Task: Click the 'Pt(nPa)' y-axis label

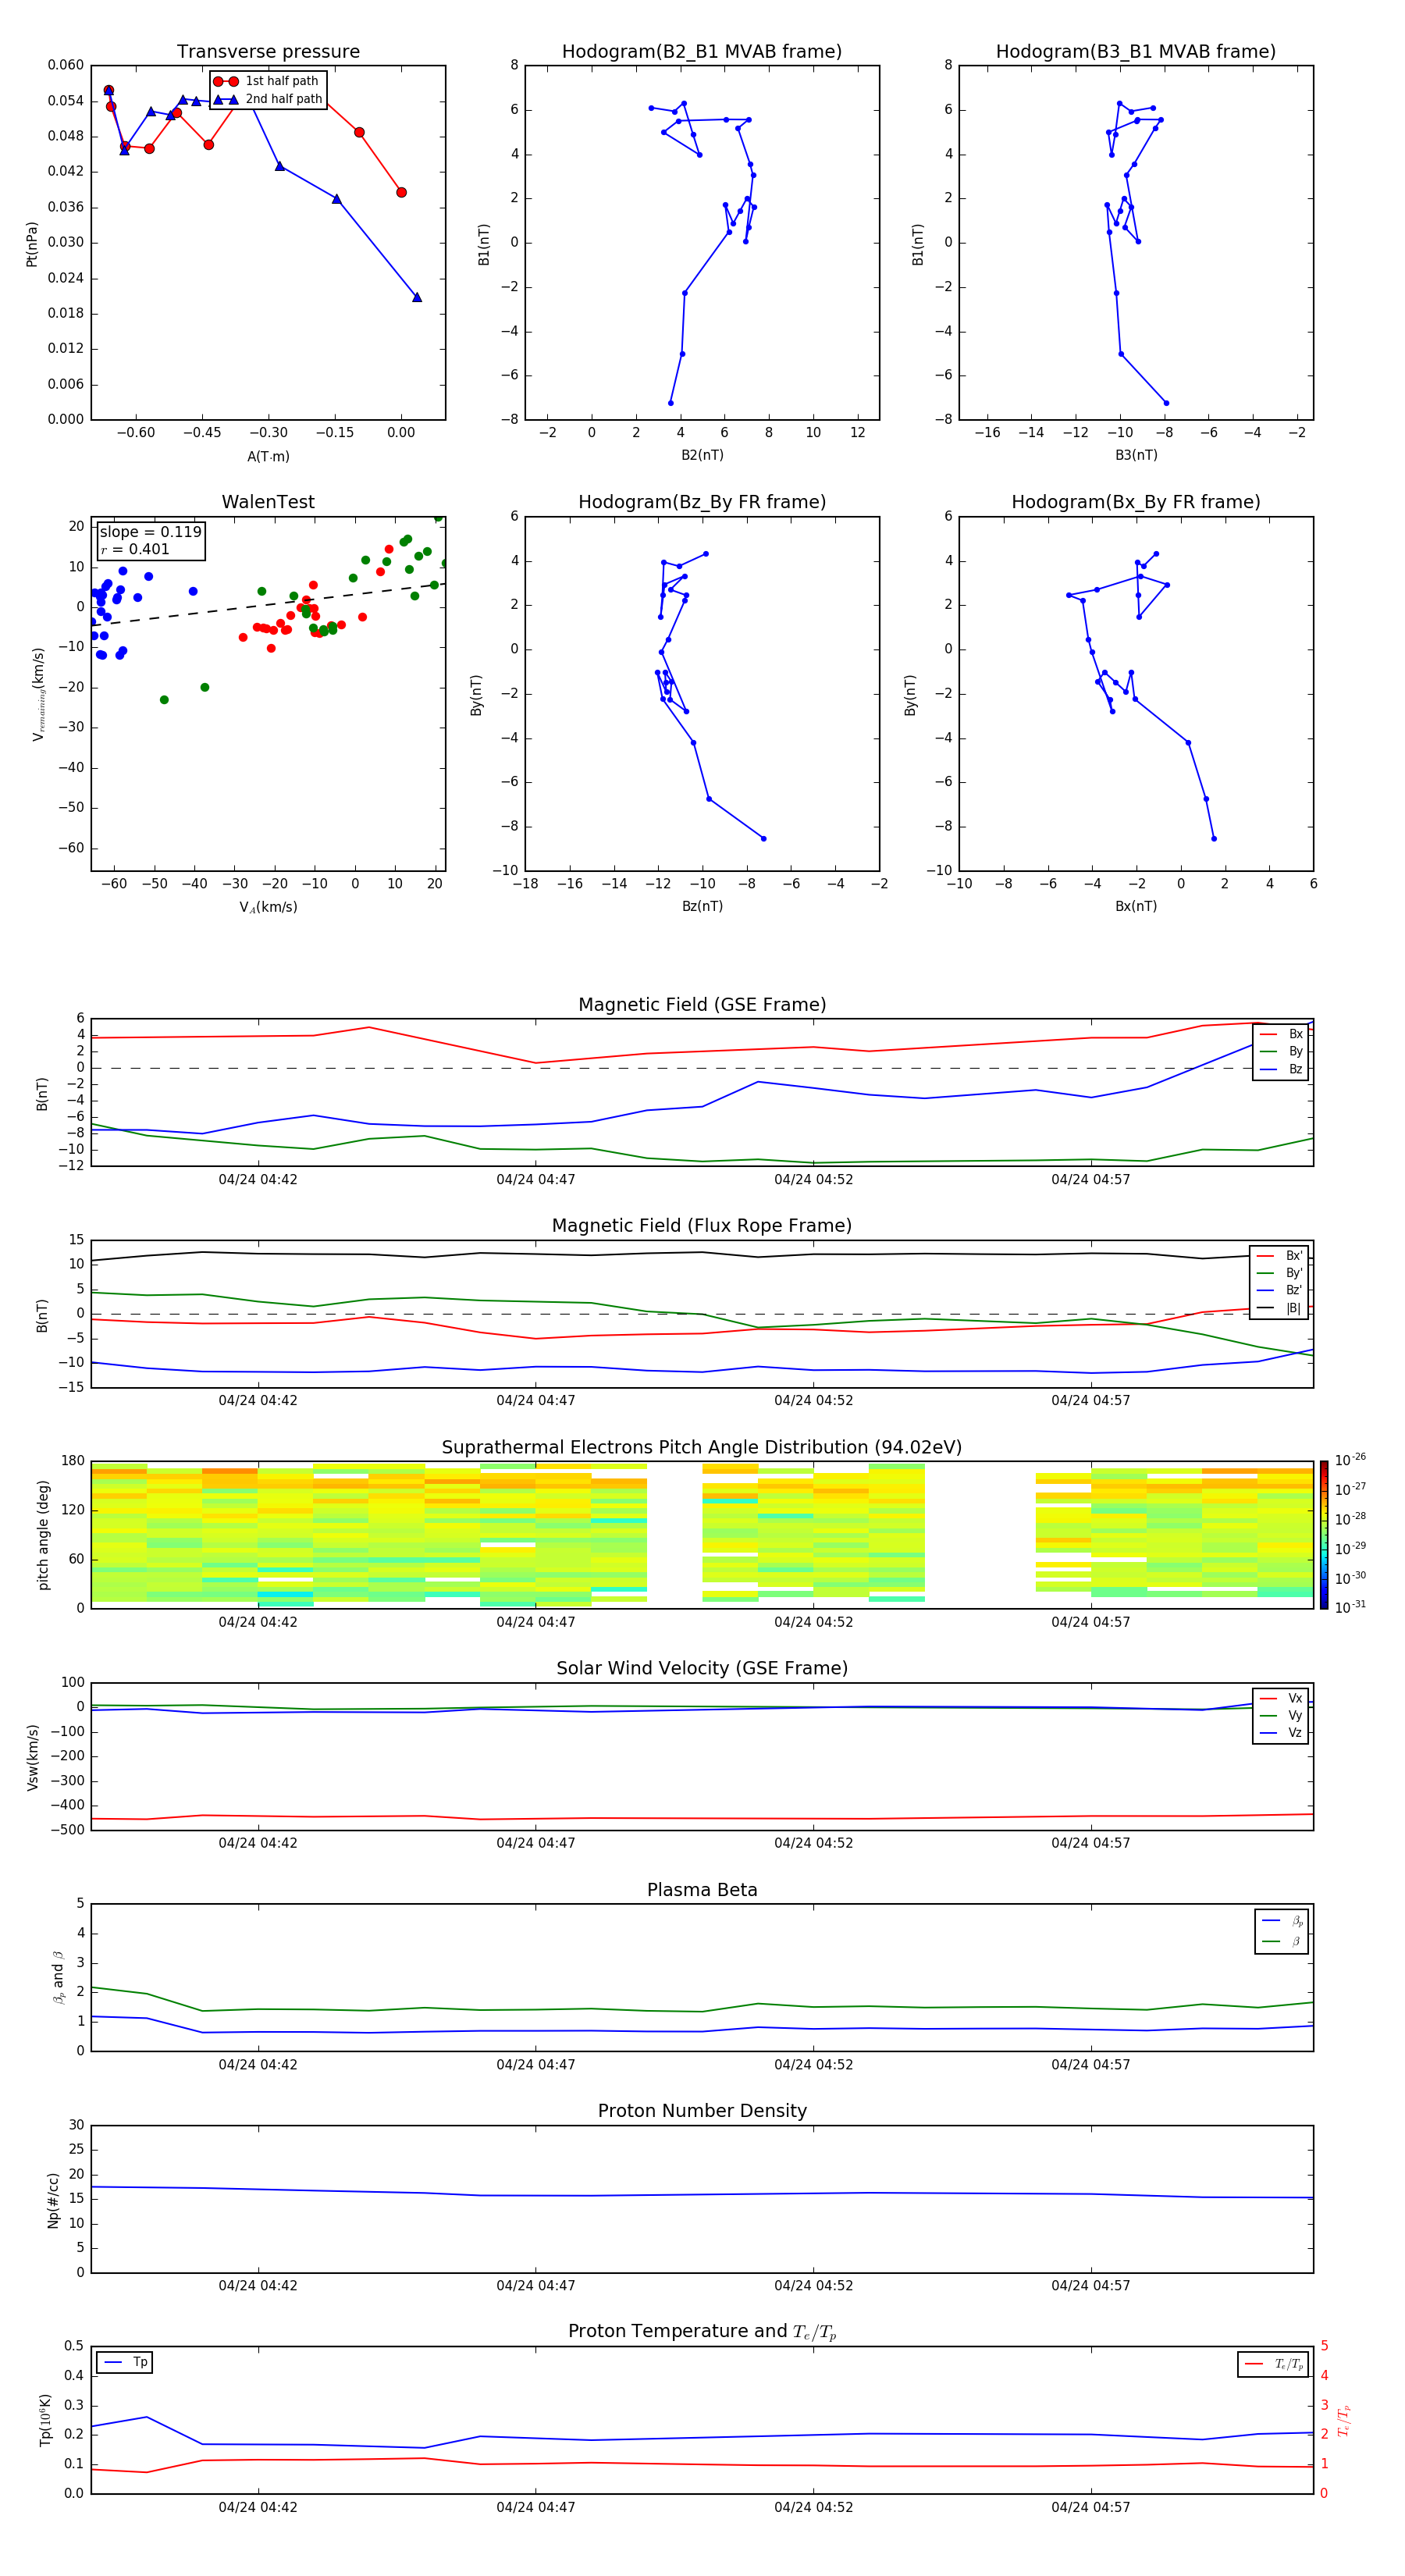Action: point(32,244)
